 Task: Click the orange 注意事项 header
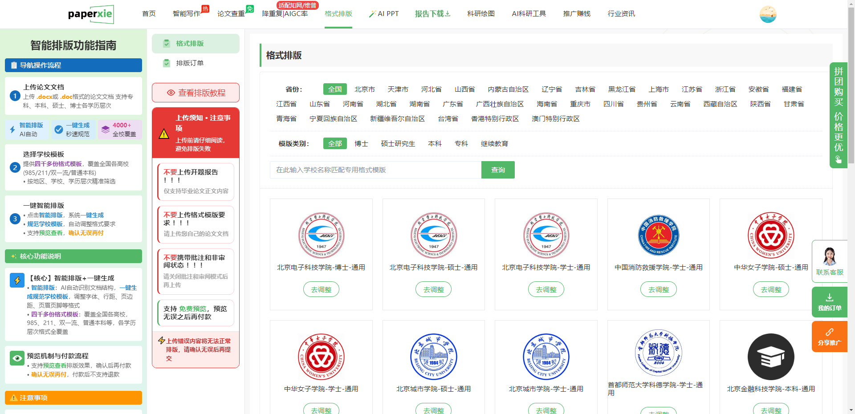tap(73, 398)
